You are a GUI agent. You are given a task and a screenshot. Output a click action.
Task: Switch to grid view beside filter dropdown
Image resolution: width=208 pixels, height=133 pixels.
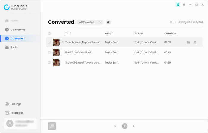click(108, 22)
